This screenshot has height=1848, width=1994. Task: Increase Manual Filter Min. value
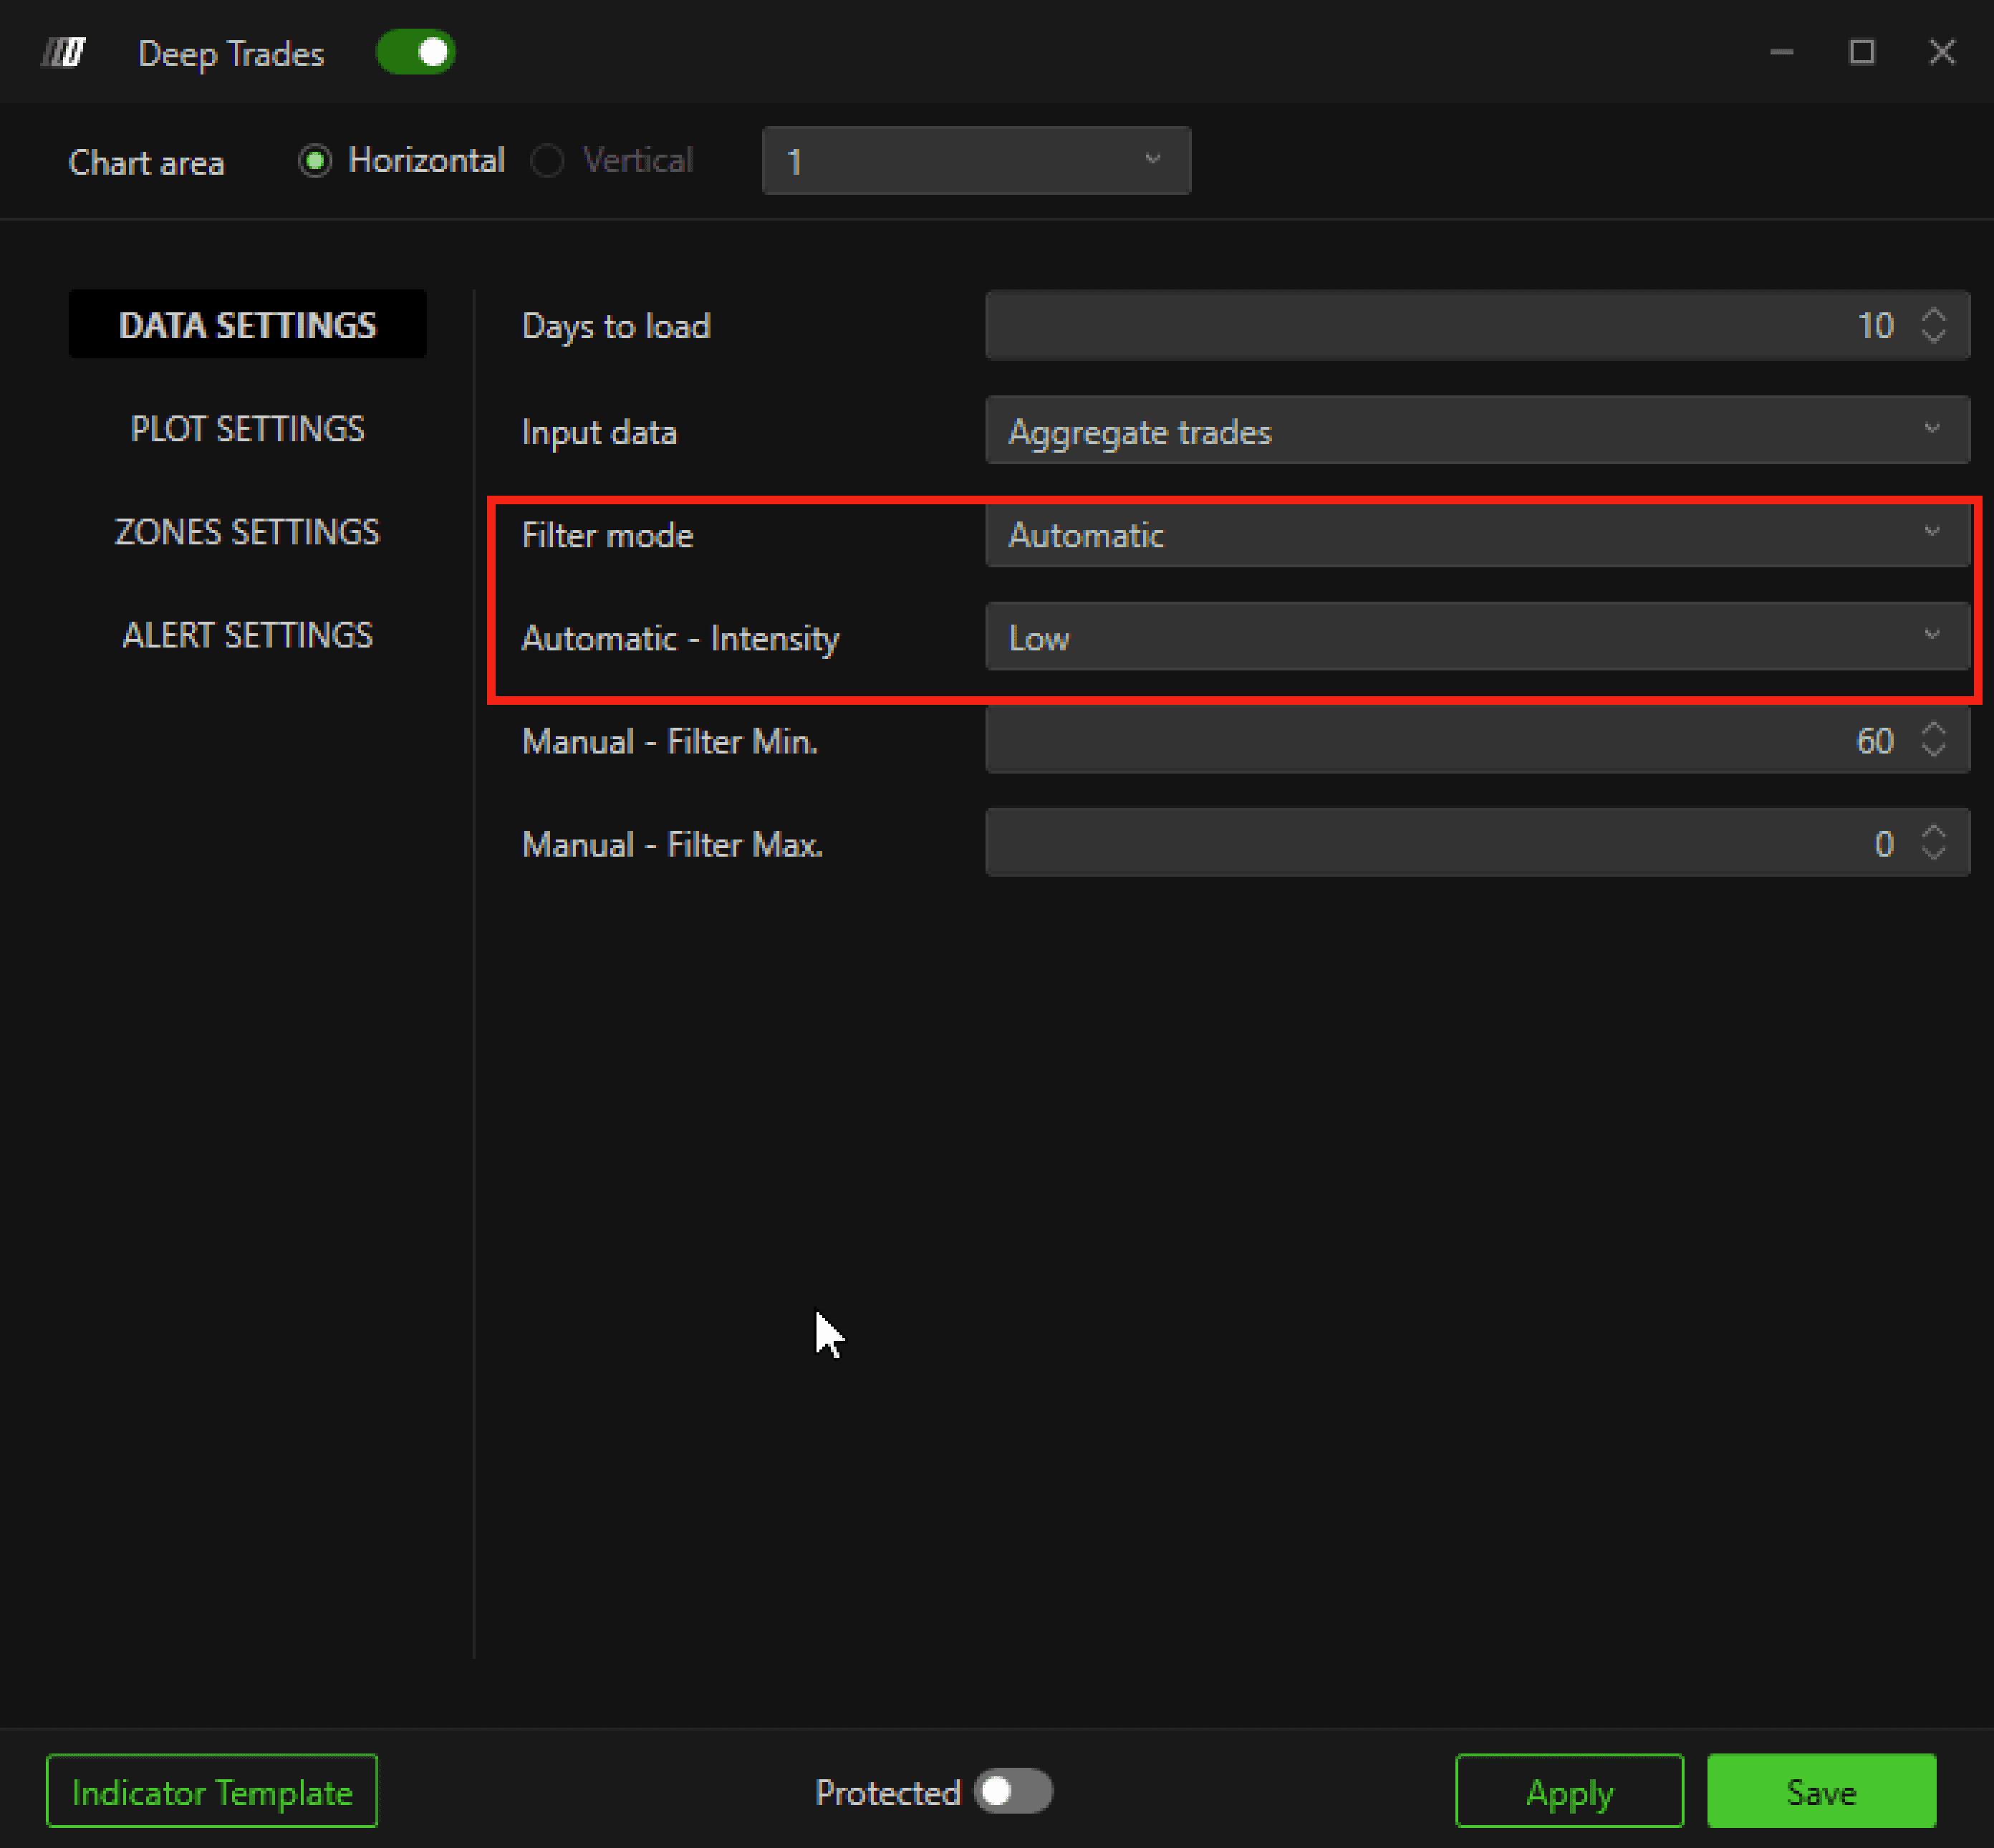(1933, 729)
